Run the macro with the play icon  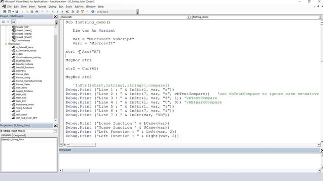(x=52, y=12)
